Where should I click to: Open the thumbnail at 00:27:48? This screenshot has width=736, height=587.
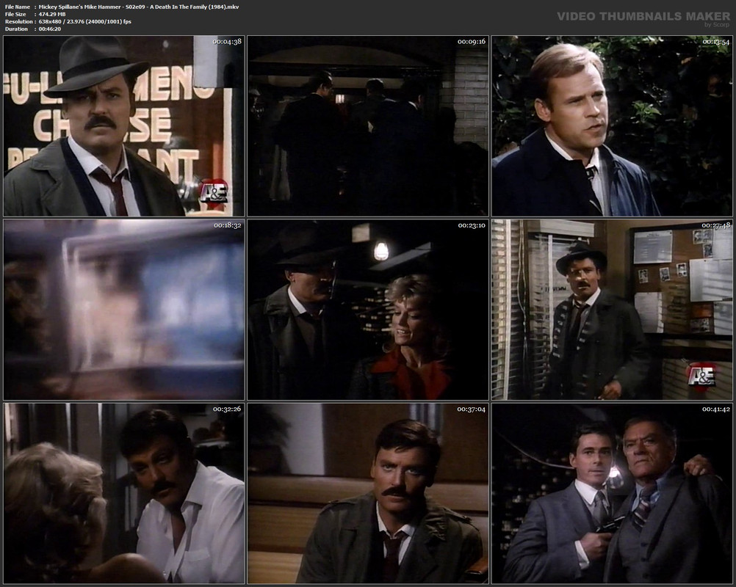(612, 310)
